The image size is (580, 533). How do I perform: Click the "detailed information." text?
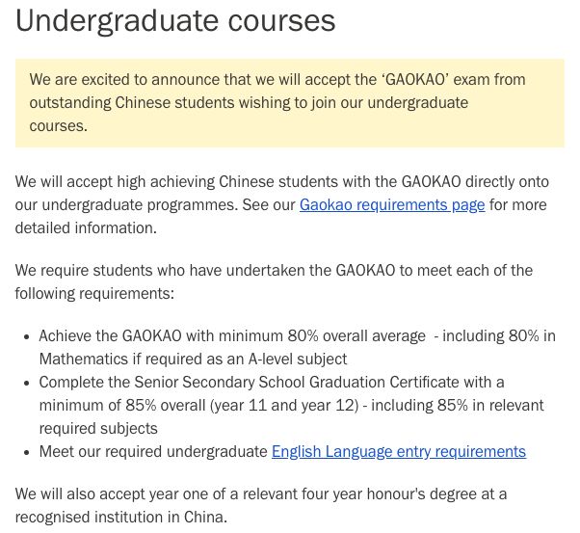pyautogui.click(x=85, y=228)
